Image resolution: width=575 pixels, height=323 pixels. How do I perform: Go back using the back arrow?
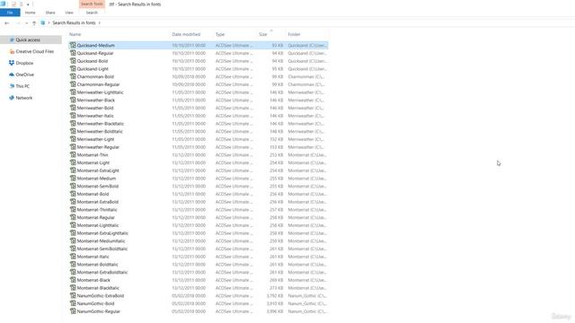(6, 23)
